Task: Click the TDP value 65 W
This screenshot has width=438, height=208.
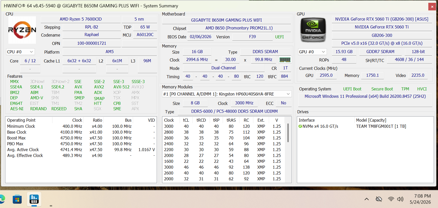Action: point(145,27)
